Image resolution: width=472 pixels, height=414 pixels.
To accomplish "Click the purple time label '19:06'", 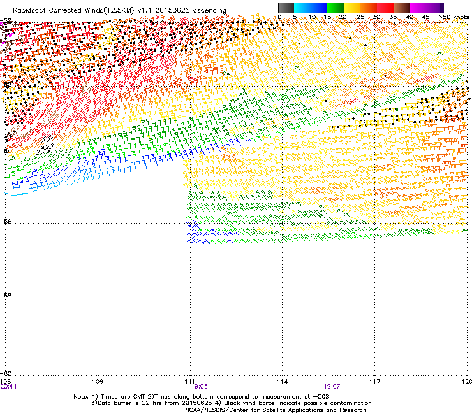I will click(x=199, y=387).
